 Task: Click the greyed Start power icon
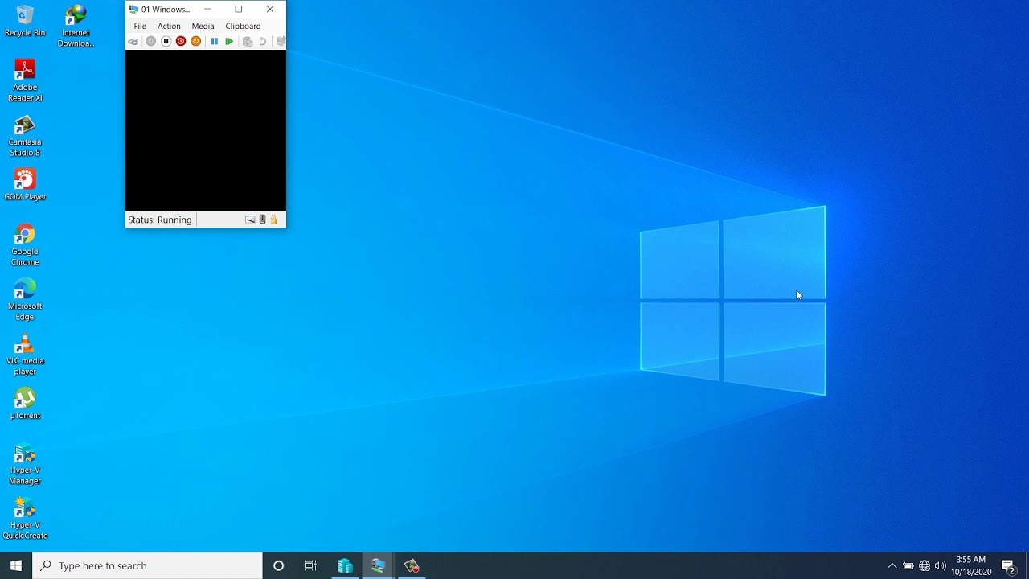coord(150,42)
